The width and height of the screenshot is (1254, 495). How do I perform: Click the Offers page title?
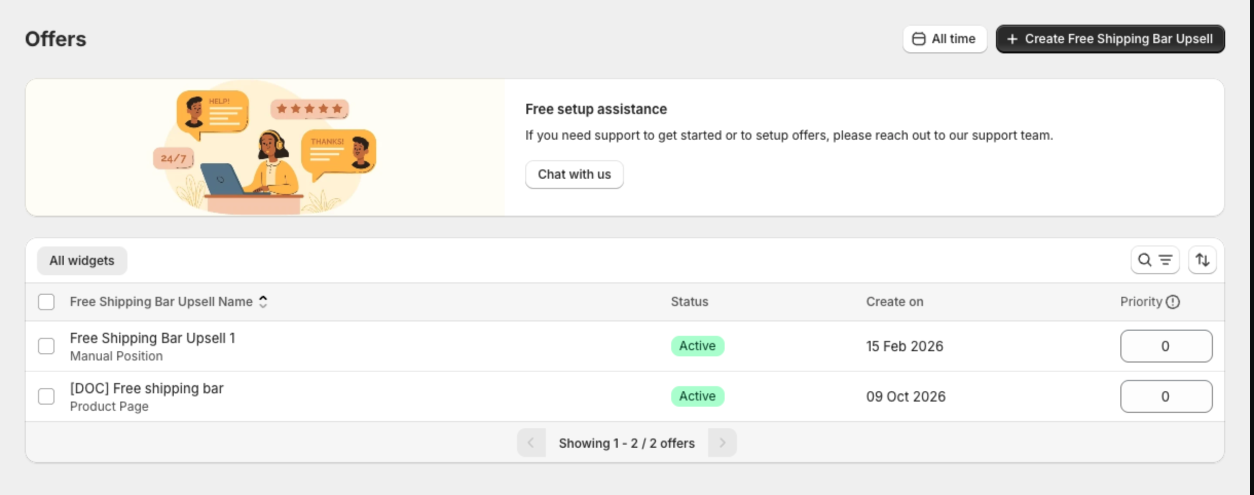tap(56, 39)
